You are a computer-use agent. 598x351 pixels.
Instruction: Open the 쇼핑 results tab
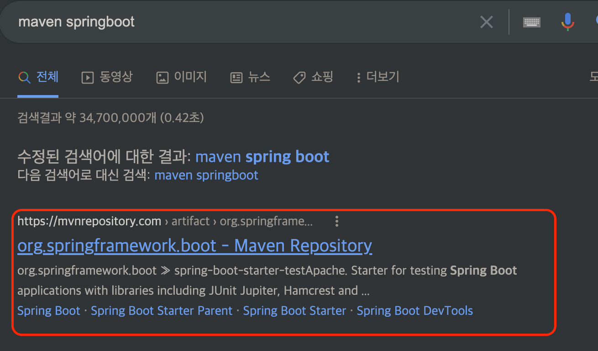click(x=313, y=77)
